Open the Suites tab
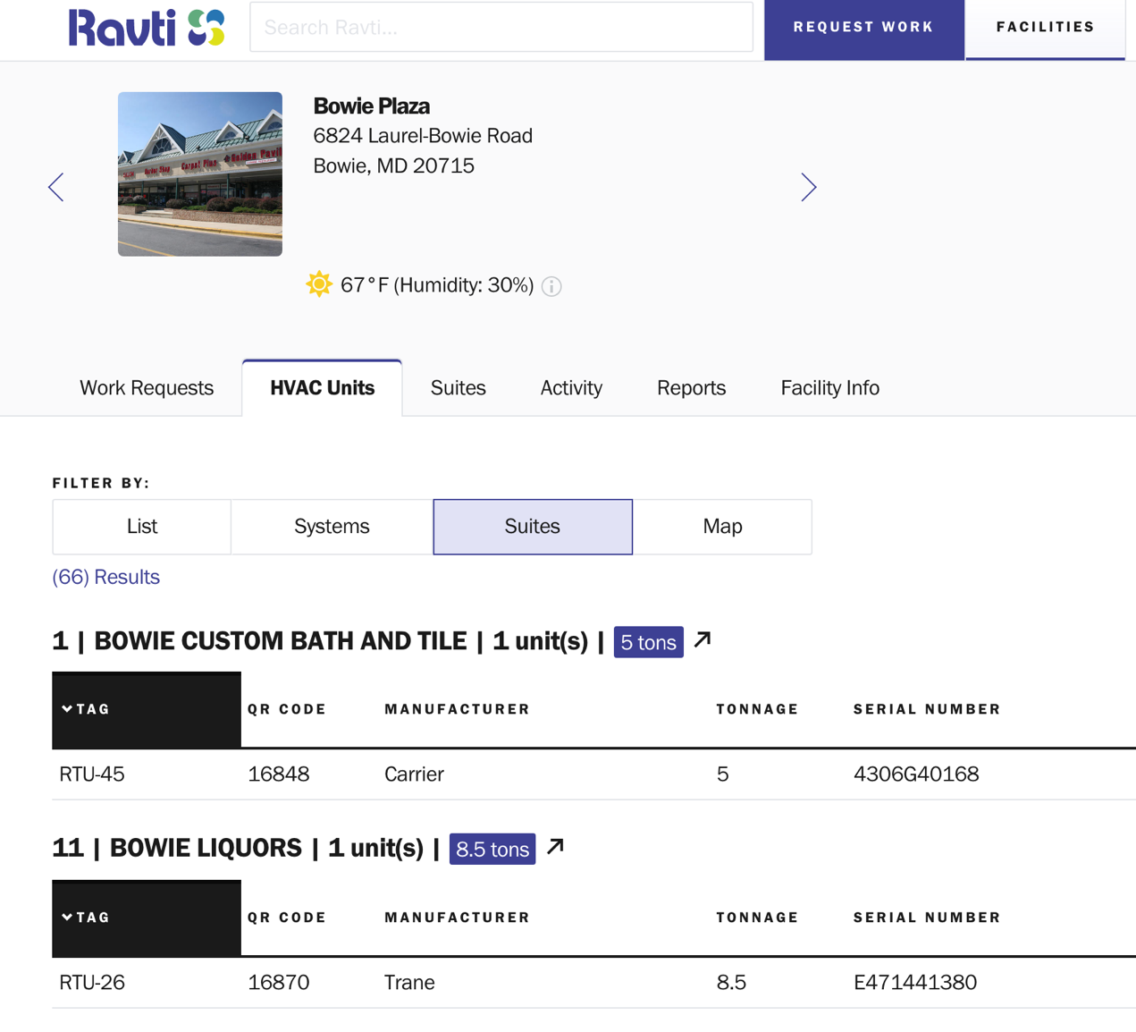The image size is (1136, 1032). point(458,388)
